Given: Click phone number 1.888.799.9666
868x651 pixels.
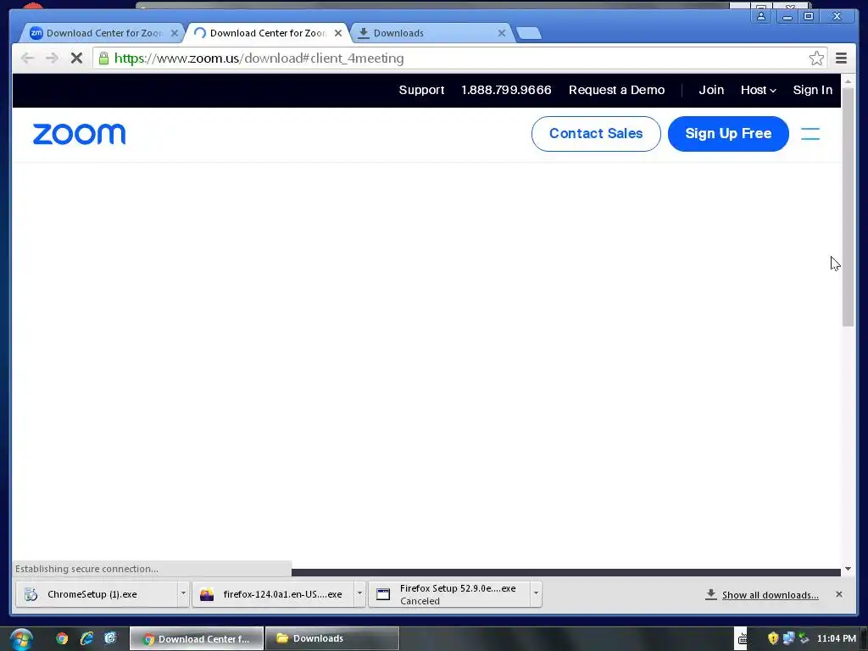Looking at the screenshot, I should click(506, 90).
